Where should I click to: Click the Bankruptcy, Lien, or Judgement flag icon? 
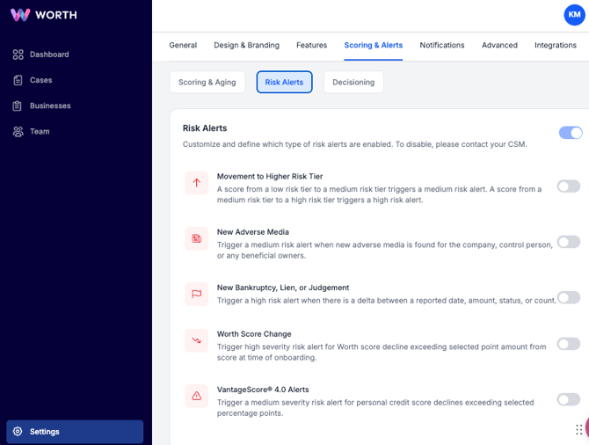[x=197, y=294]
